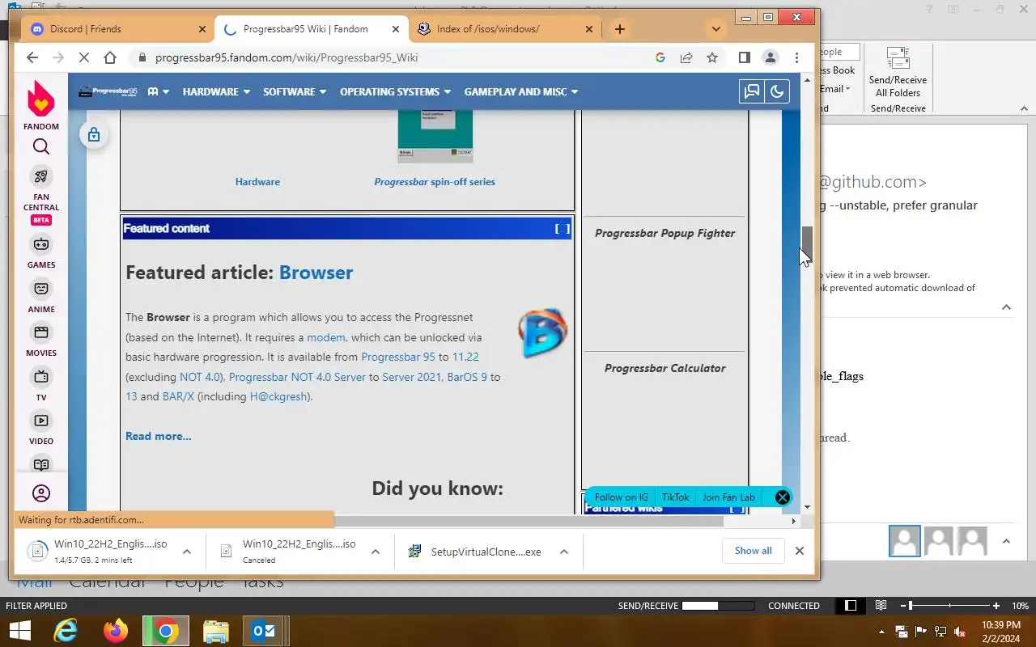Toggle Chrome side panel icon
This screenshot has width=1036, height=647.
click(745, 57)
